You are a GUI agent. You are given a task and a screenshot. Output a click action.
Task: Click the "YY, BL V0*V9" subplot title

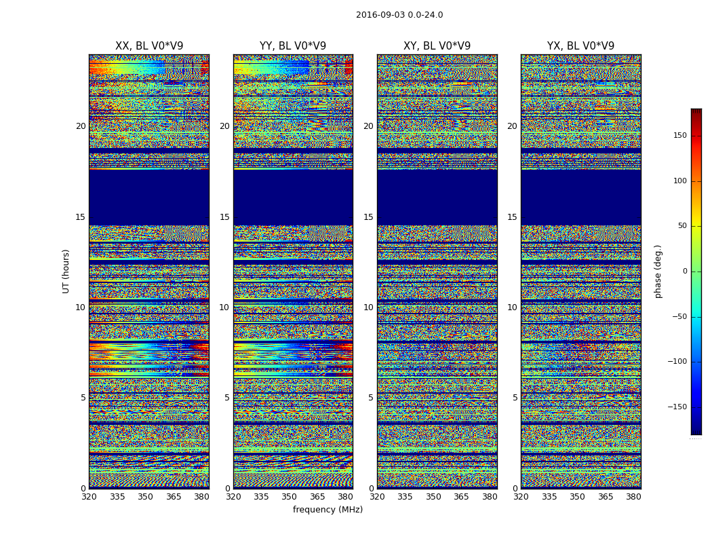coord(293,46)
